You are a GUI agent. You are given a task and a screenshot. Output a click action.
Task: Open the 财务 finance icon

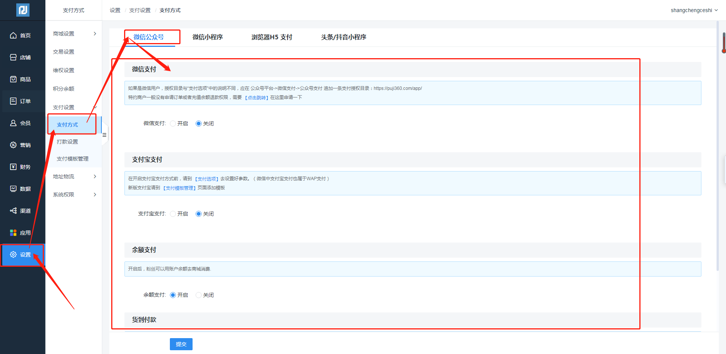pos(13,167)
